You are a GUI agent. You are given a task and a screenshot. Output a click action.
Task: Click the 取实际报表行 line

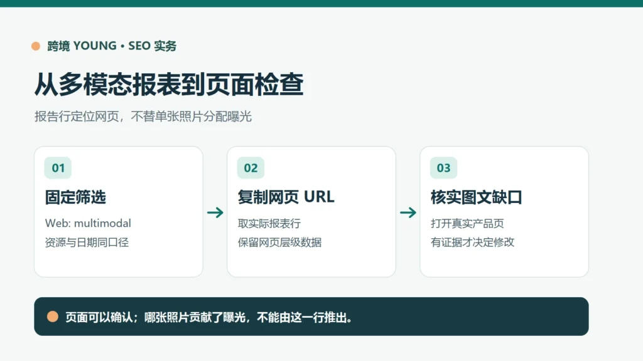(269, 224)
